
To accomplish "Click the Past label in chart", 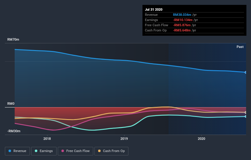I will click(x=240, y=47).
